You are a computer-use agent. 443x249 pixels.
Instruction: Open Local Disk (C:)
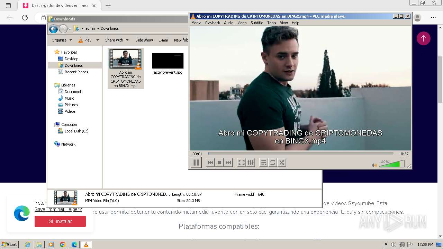pos(76,131)
